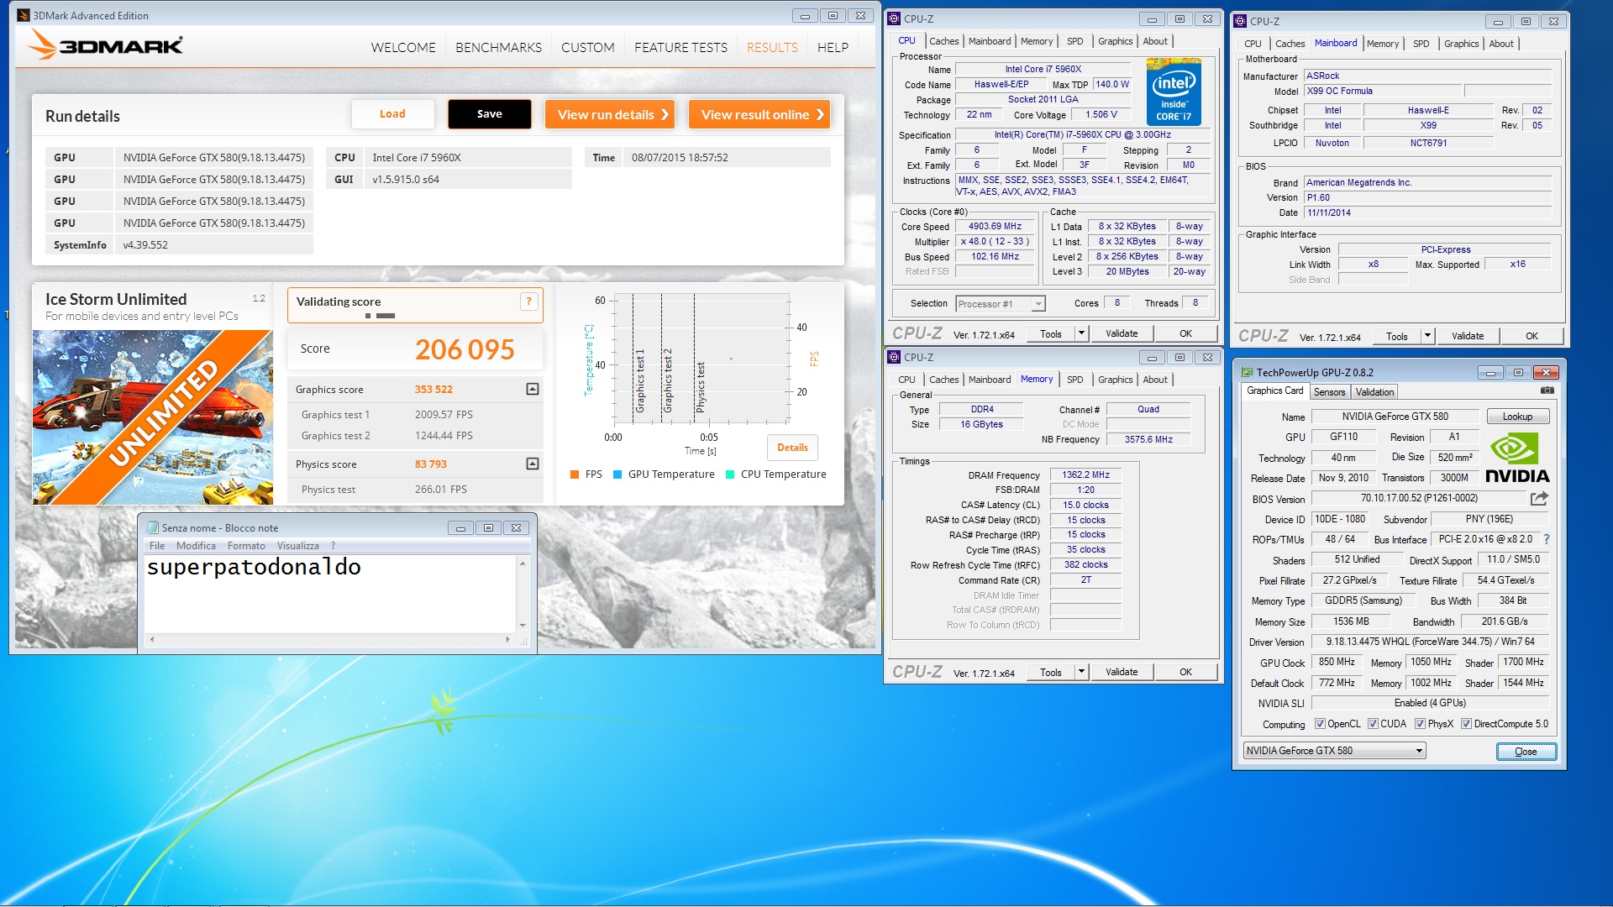
Task: Open Tools dropdown arrow in CPU-Z Mainboard window
Action: tap(1427, 336)
